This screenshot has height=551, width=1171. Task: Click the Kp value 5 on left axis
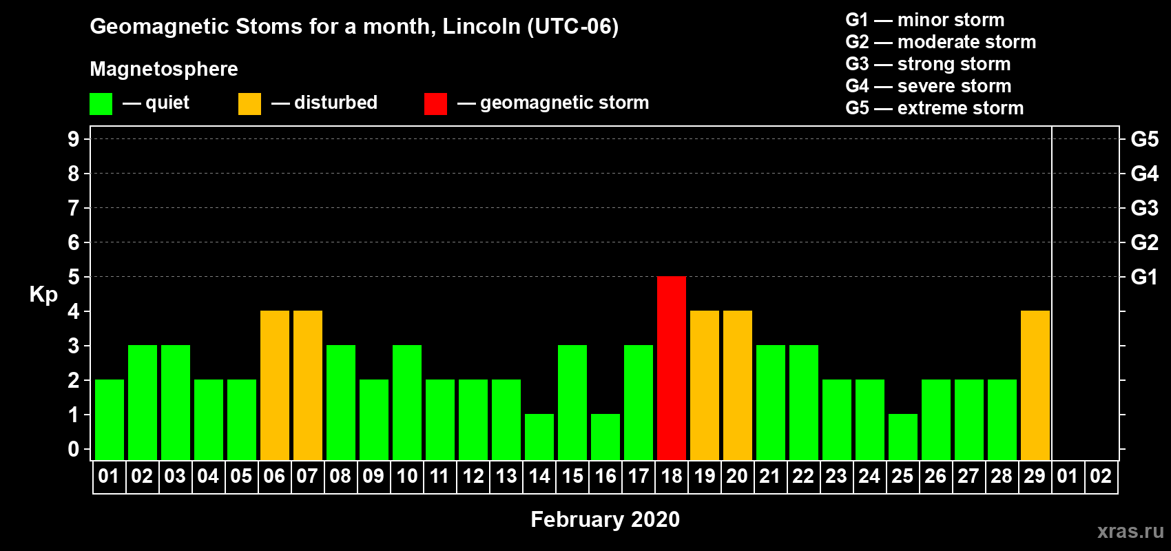pyautogui.click(x=74, y=277)
